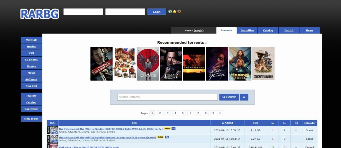Open the Vanquish poster
The height and width of the screenshot is (148, 341).
tap(148, 64)
